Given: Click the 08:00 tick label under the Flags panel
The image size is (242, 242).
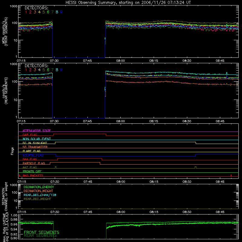Looking at the screenshot, I should click(121, 182).
